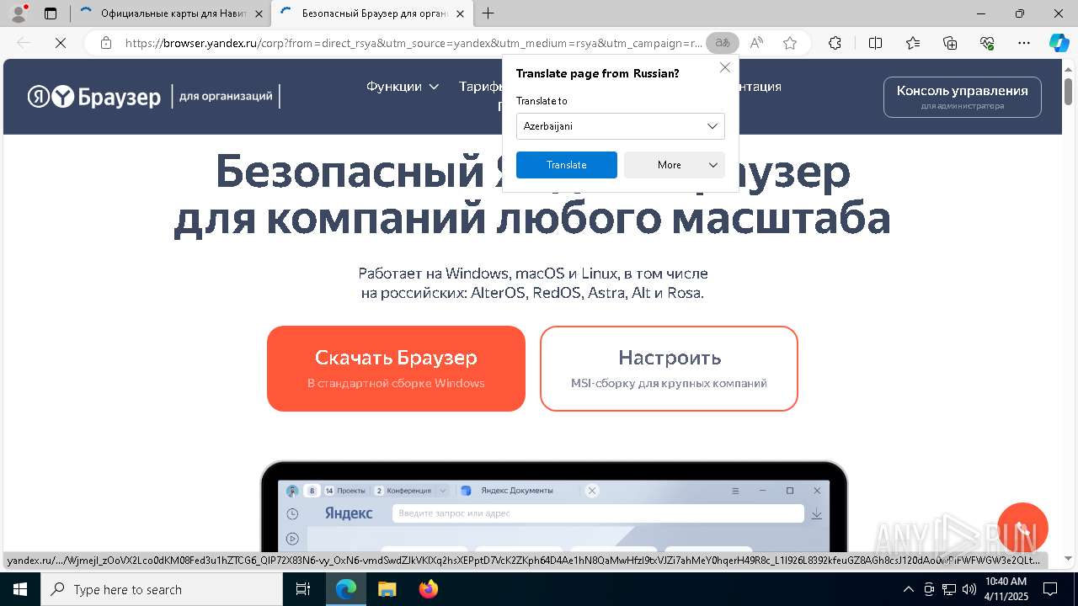This screenshot has width=1078, height=606.
Task: Close the Официальные карты для Навигатора tab
Action: (259, 13)
